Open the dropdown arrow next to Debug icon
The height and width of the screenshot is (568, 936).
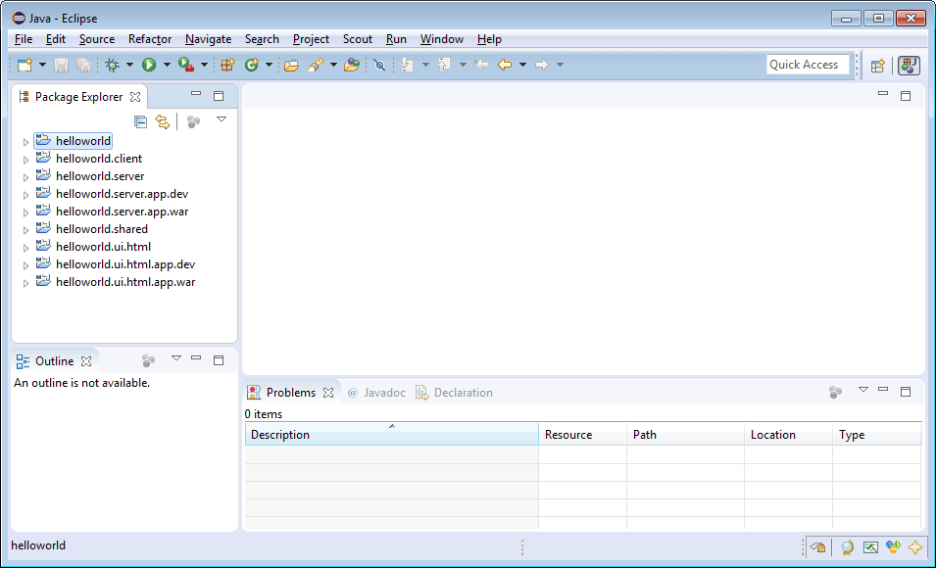coord(129,65)
